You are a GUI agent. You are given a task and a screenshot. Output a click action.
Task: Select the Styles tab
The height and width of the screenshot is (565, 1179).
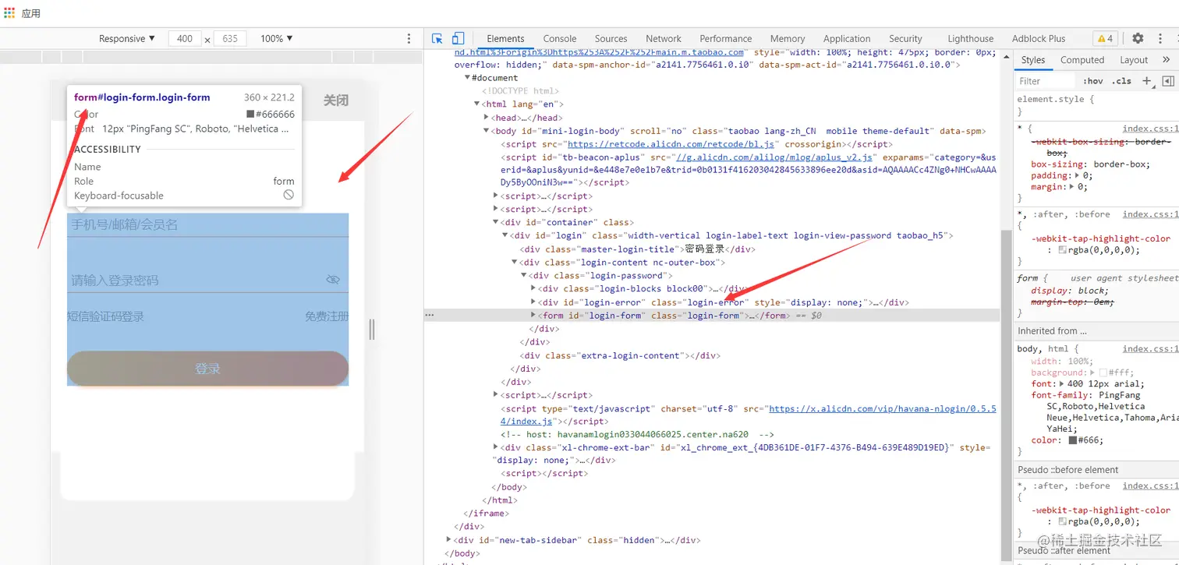(1033, 60)
